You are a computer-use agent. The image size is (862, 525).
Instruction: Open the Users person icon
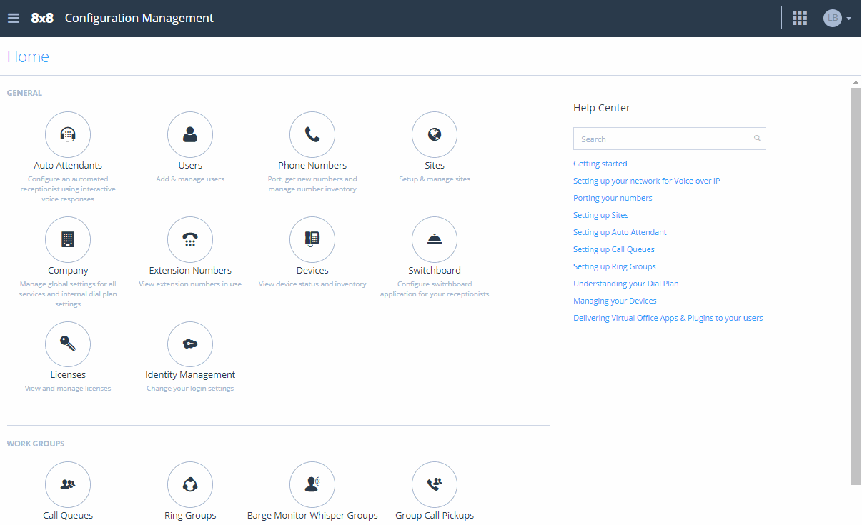190,134
